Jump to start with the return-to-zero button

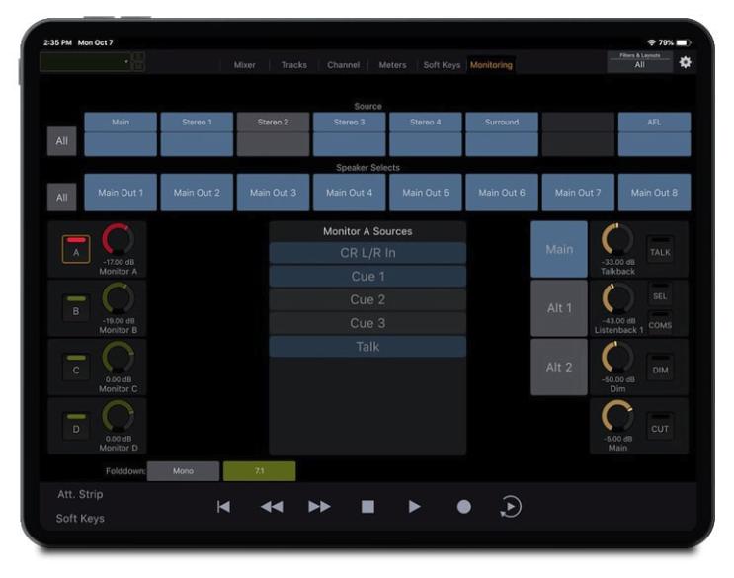(223, 507)
